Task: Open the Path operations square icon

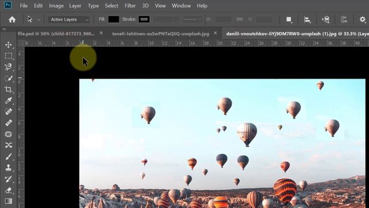Action: [289, 20]
